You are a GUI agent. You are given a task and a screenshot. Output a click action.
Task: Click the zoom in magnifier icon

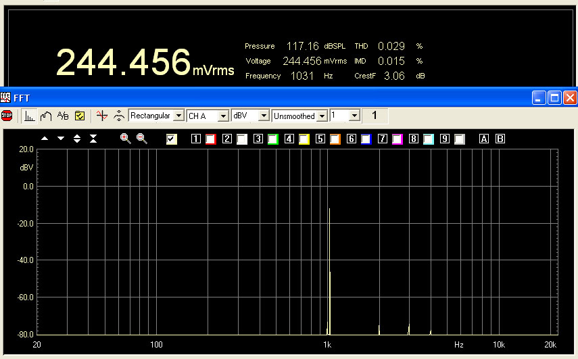125,138
